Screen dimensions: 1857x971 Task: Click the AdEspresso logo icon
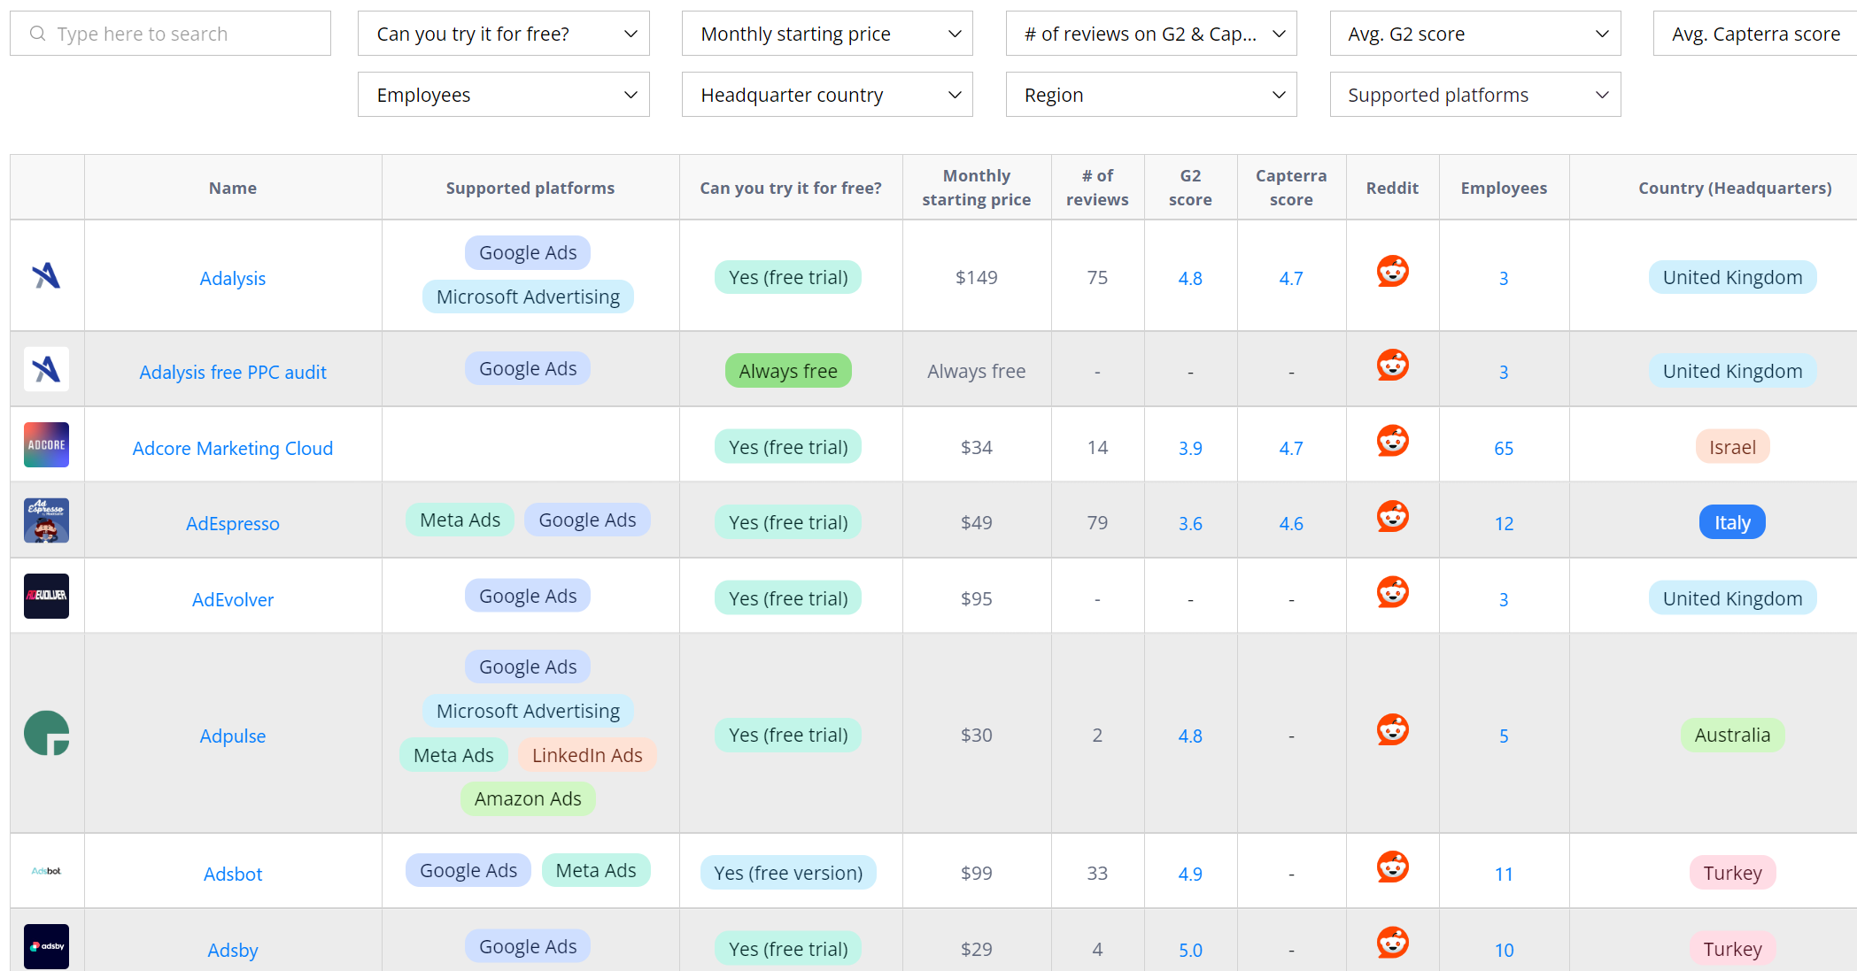(x=46, y=520)
